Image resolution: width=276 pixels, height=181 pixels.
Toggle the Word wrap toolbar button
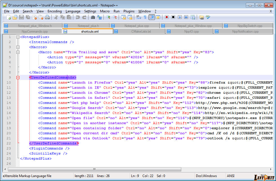[x=138, y=17]
